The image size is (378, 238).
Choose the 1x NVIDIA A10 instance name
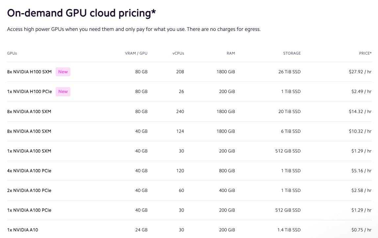point(22,230)
